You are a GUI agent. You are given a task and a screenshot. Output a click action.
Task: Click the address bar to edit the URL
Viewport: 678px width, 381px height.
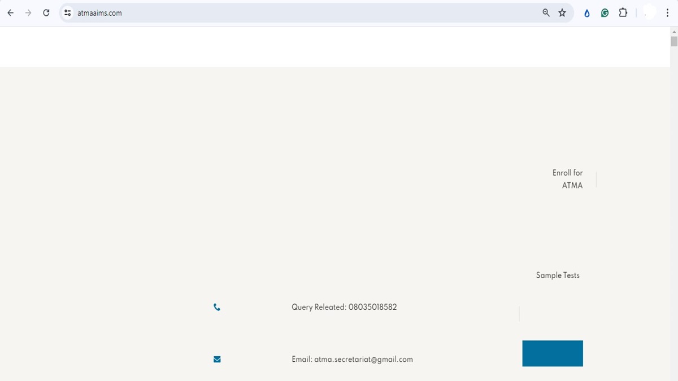point(226,12)
